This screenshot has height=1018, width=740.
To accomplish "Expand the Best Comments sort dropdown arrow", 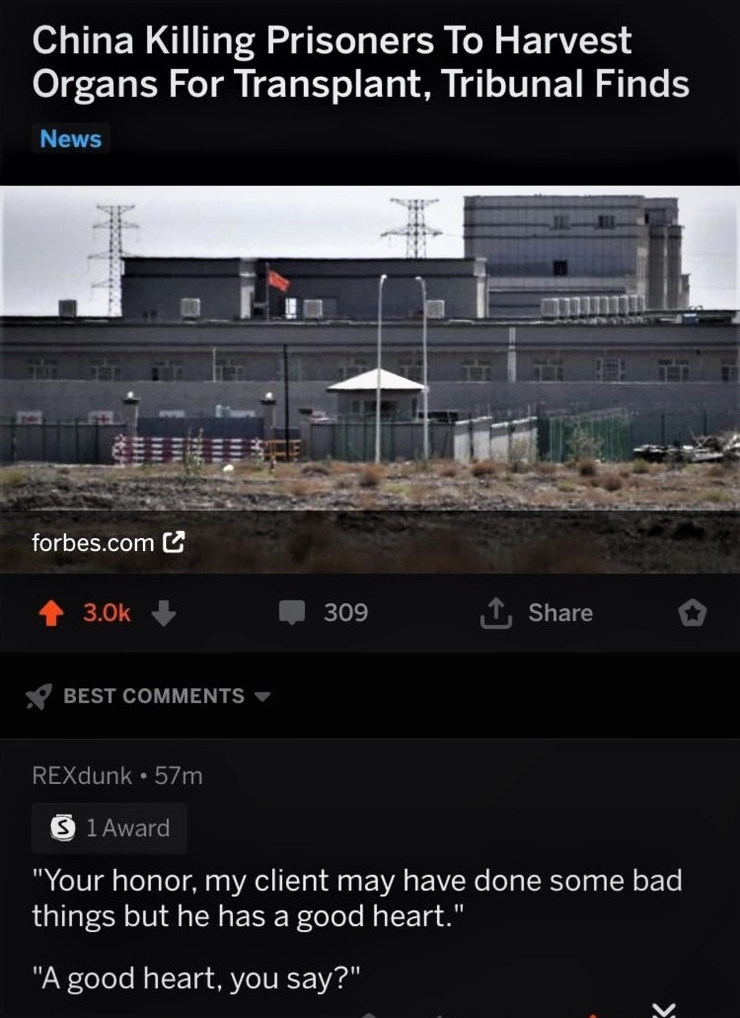I will coord(263,697).
